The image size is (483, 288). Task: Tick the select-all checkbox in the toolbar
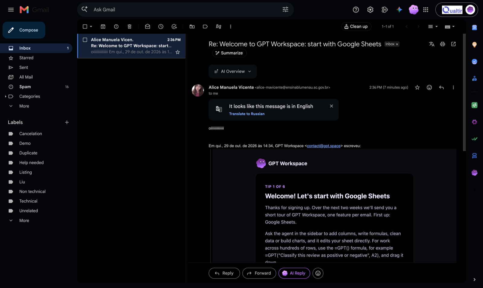point(85,27)
